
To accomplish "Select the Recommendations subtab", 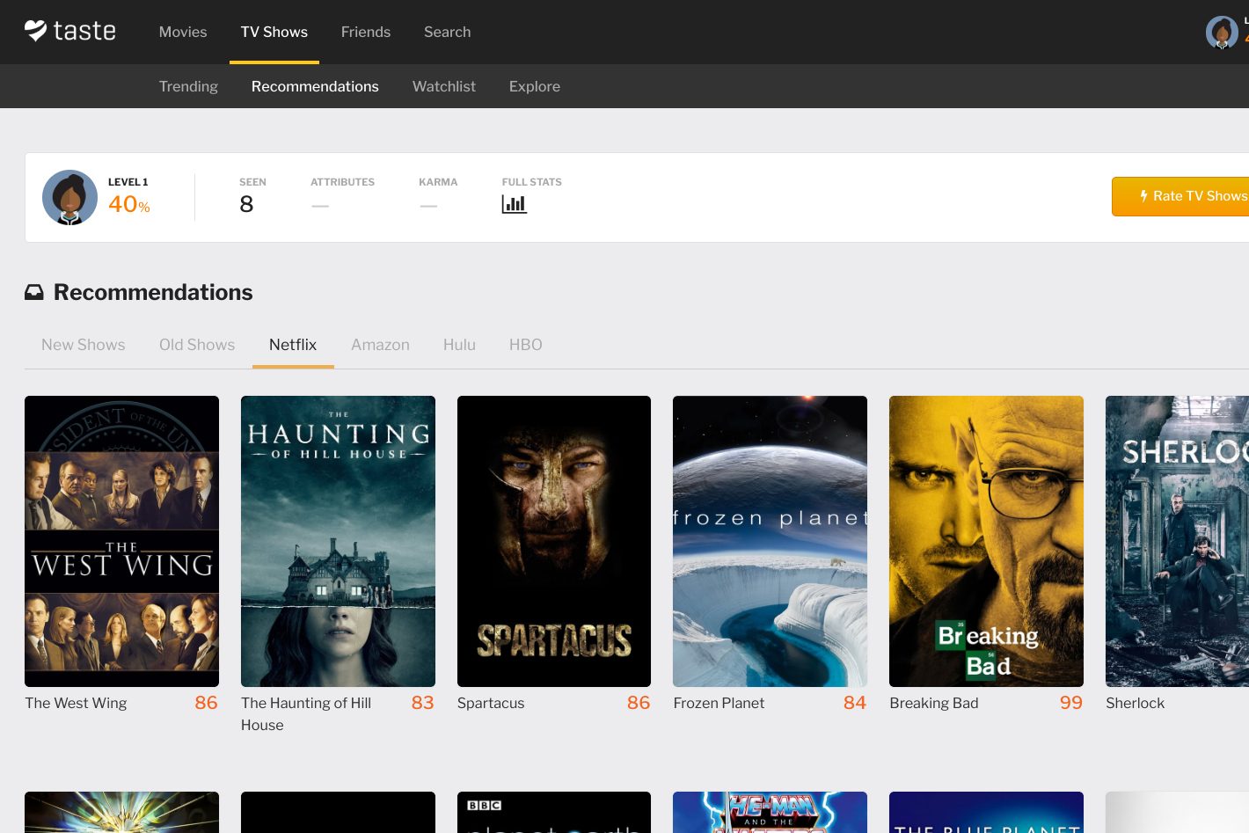I will click(x=315, y=86).
